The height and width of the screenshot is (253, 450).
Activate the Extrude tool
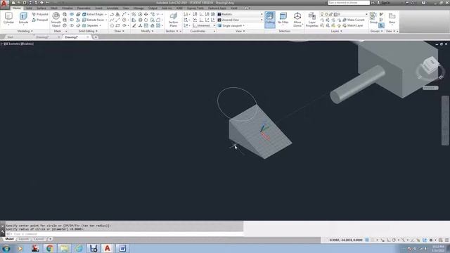23,18
